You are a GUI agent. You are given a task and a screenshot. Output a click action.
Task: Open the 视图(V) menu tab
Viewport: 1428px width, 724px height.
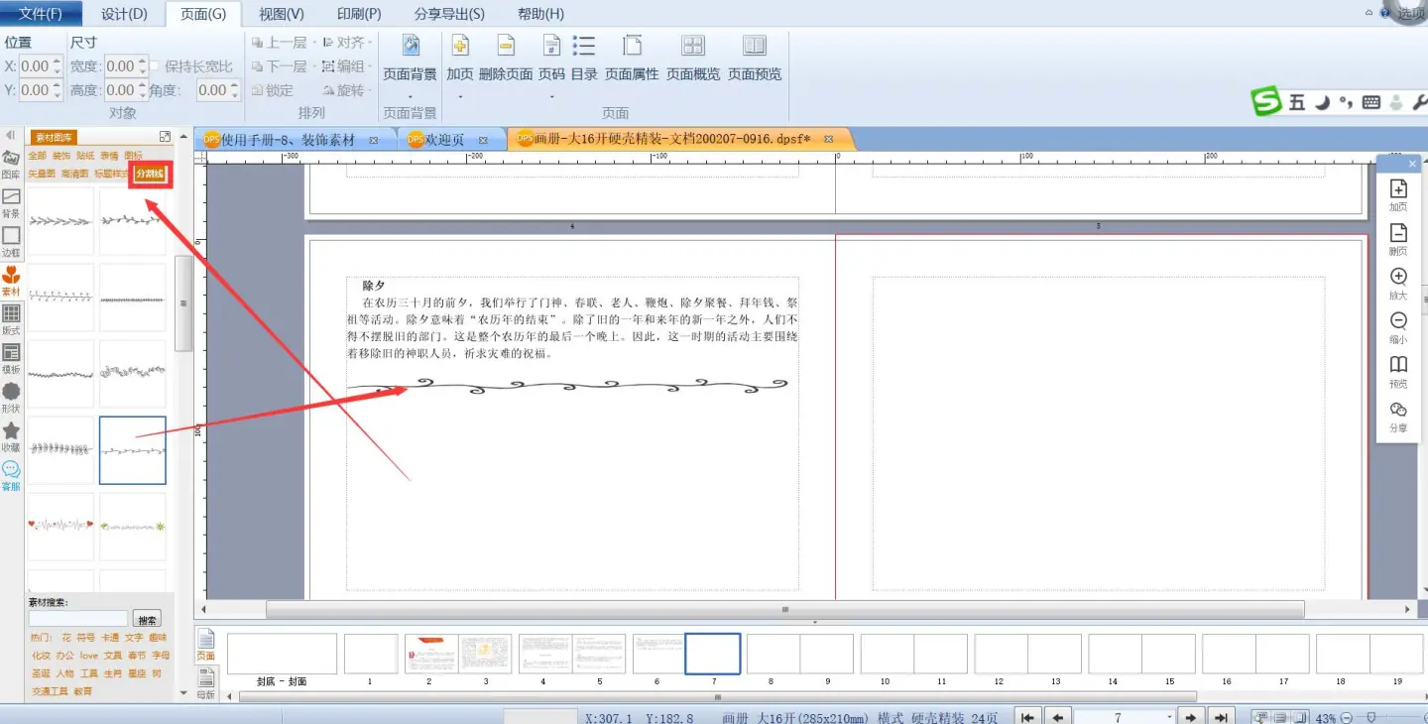click(282, 14)
